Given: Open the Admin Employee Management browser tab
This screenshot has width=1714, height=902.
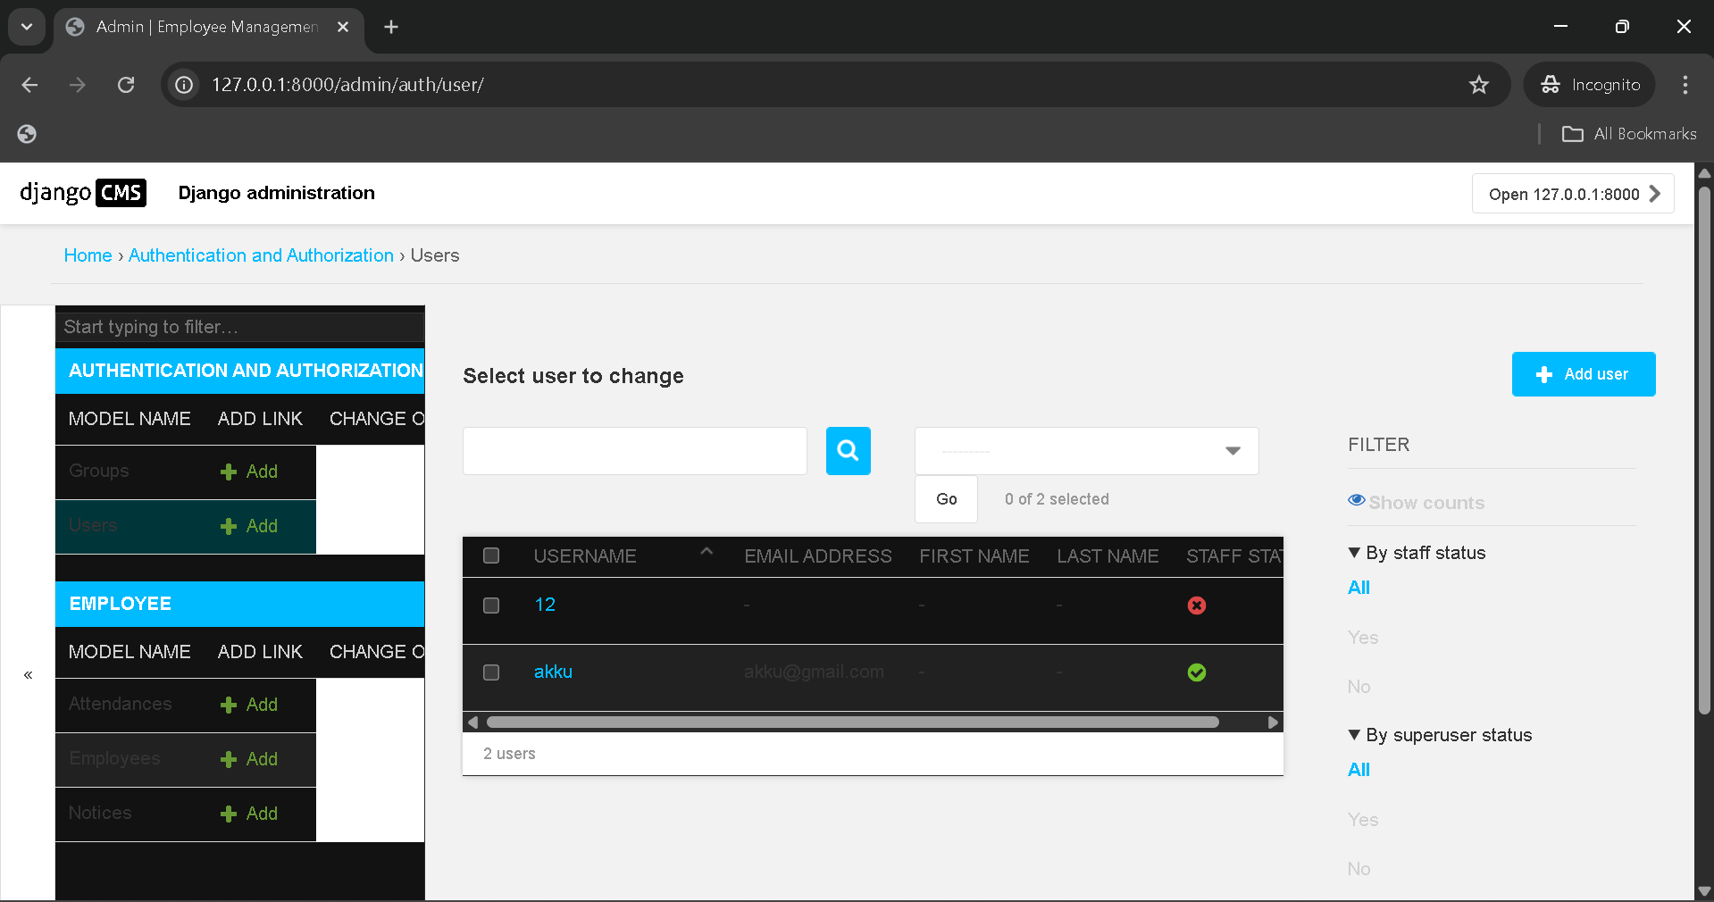Looking at the screenshot, I should pos(207,27).
